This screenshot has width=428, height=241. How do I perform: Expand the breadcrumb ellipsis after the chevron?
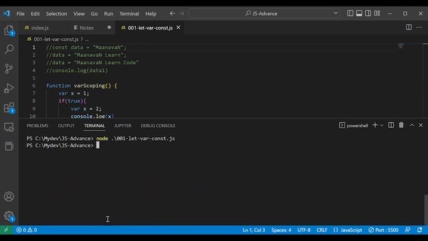(x=87, y=39)
